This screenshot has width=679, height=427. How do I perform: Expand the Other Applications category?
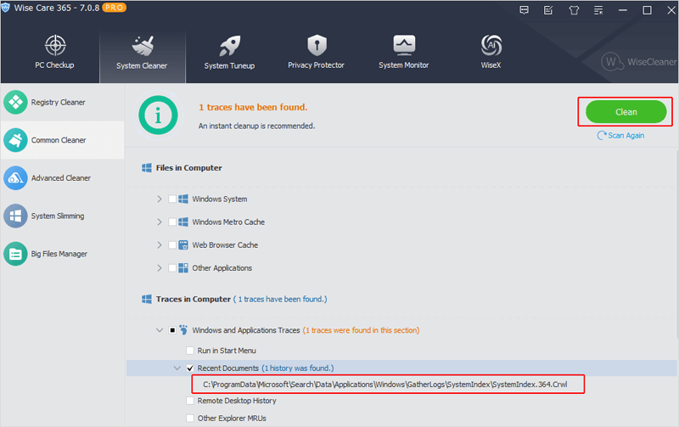160,267
